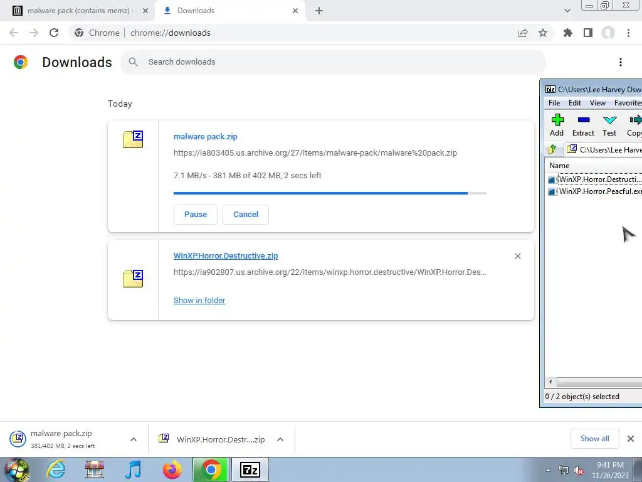Open Chrome's three-dot main menu
The height and width of the screenshot is (482, 642).
[628, 33]
